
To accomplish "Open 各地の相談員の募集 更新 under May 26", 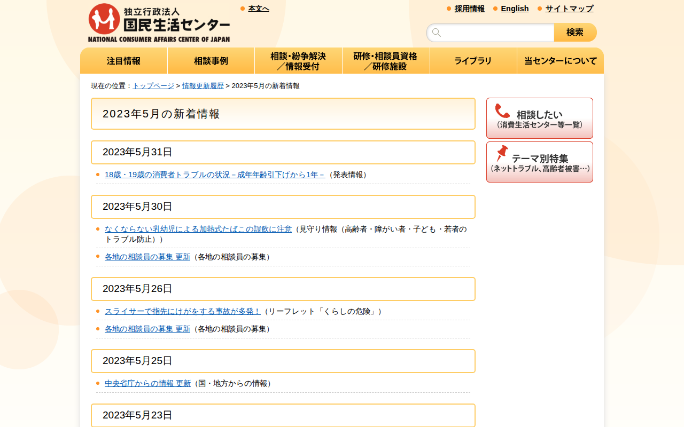I will click(147, 329).
